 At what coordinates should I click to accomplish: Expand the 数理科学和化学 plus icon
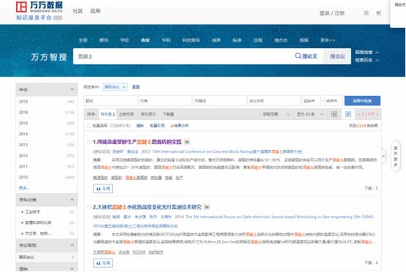[x=22, y=223]
